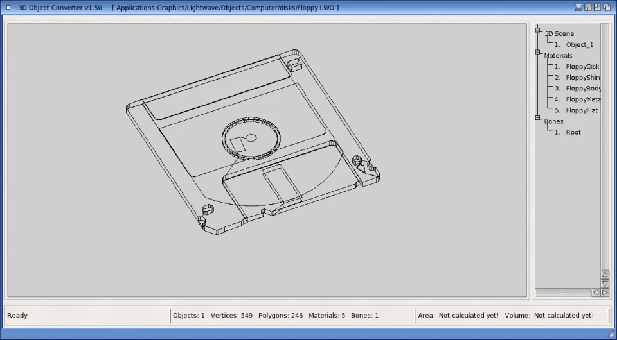
Task: Collapse the Bones tree node
Action: coord(538,118)
